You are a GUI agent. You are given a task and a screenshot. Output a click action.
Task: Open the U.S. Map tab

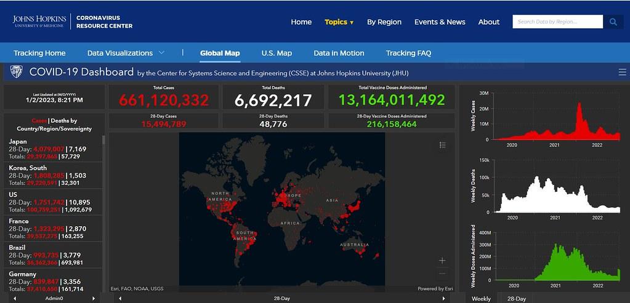(x=277, y=53)
